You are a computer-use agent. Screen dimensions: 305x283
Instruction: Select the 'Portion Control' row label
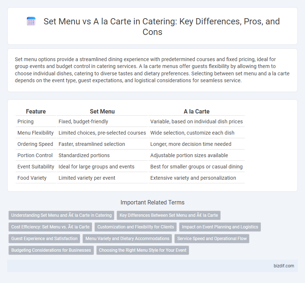[x=35, y=155]
